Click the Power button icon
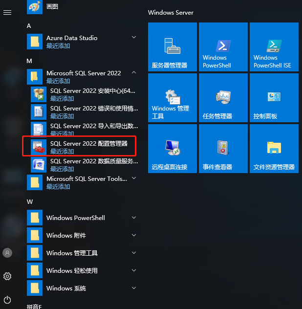This screenshot has height=309, width=302. (x=7, y=300)
